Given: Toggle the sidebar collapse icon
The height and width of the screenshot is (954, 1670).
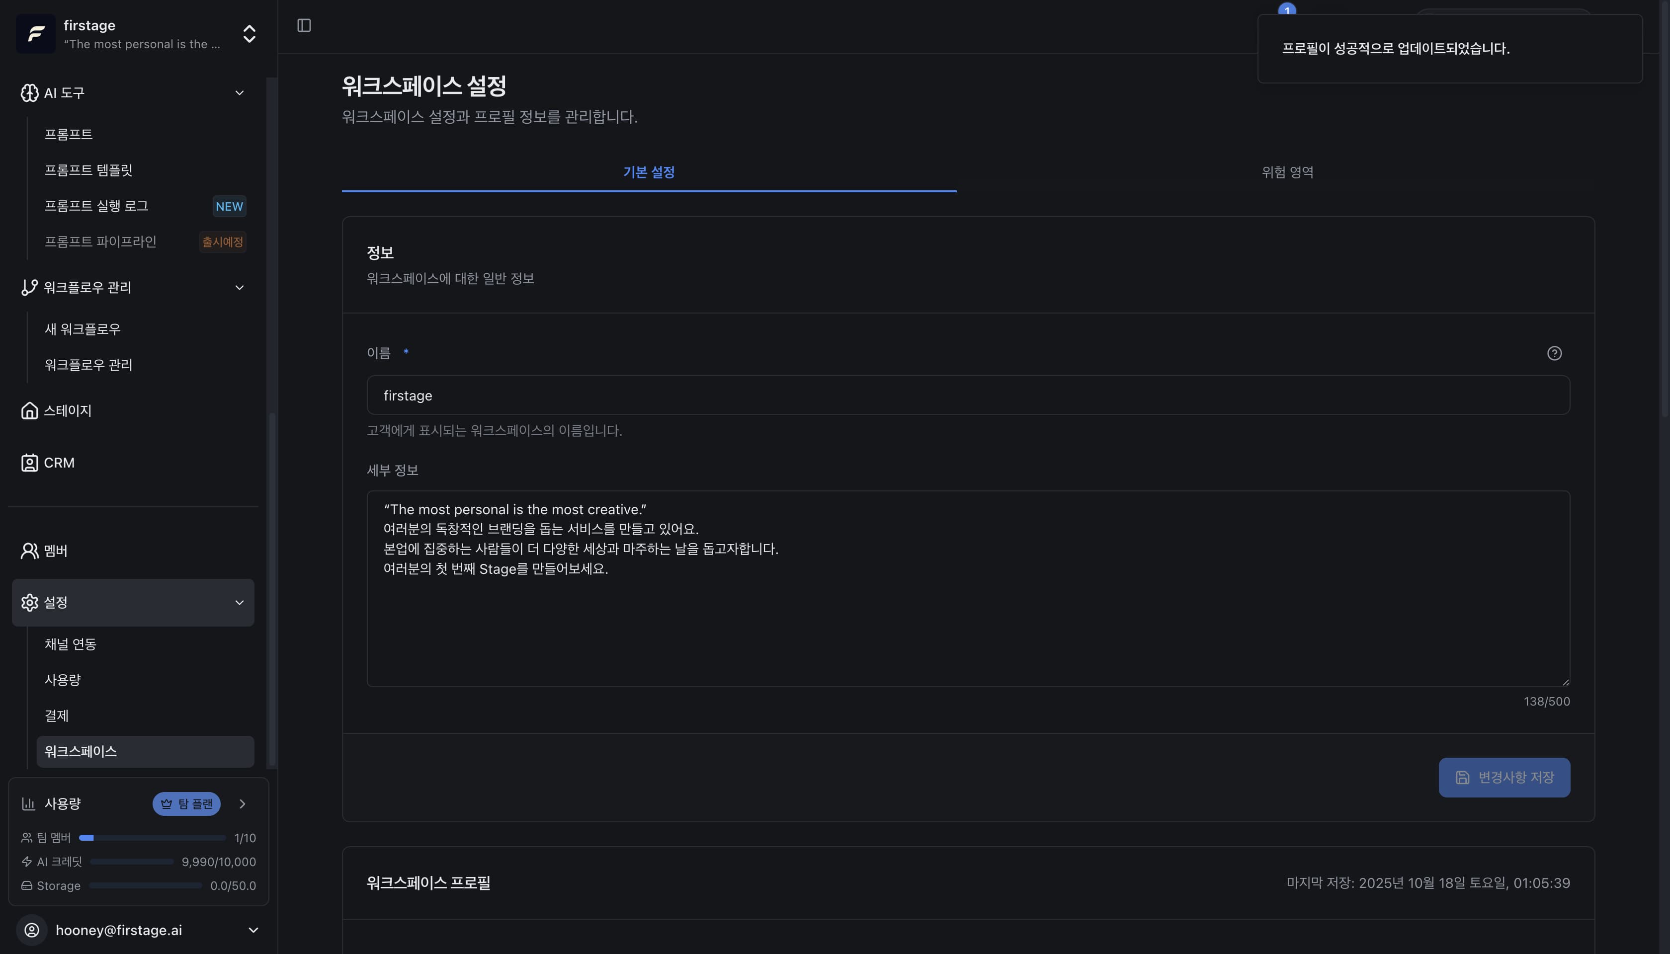Looking at the screenshot, I should tap(305, 25).
